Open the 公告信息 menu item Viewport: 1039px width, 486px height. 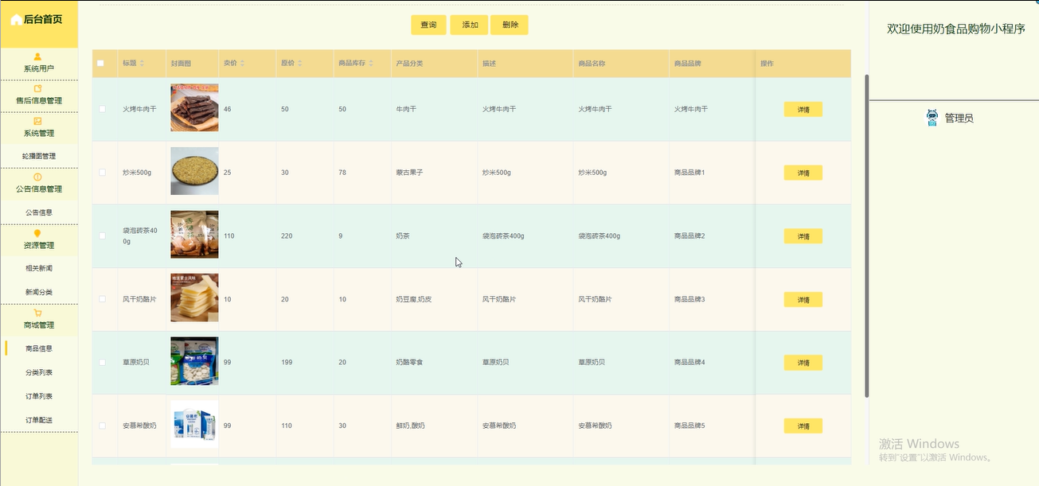pyautogui.click(x=39, y=212)
